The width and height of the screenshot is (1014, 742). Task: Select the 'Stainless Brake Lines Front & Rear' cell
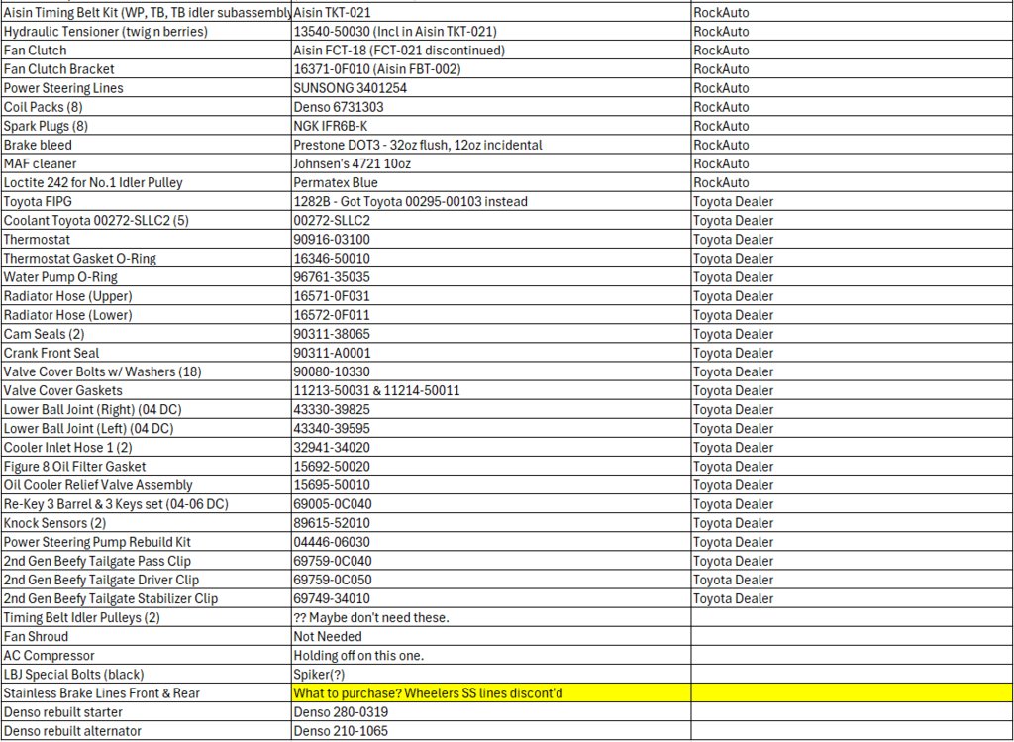pyautogui.click(x=147, y=692)
